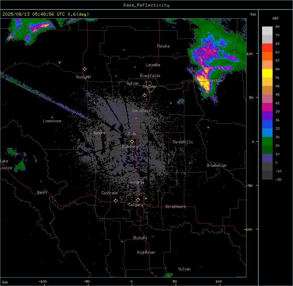Click the yellow station marker near RockyMH
The image size is (293, 286).
click(85, 69)
